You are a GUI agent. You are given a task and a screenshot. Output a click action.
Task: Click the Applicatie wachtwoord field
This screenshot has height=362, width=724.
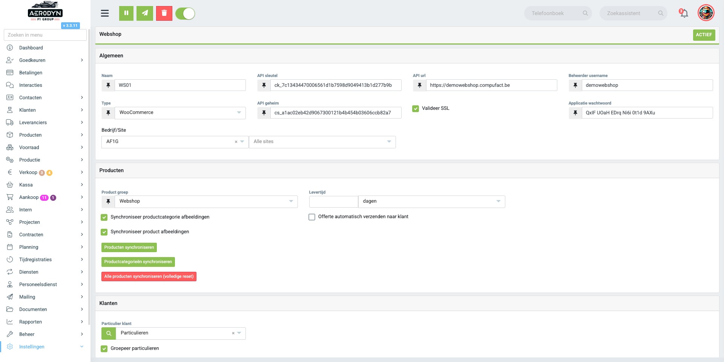click(647, 113)
